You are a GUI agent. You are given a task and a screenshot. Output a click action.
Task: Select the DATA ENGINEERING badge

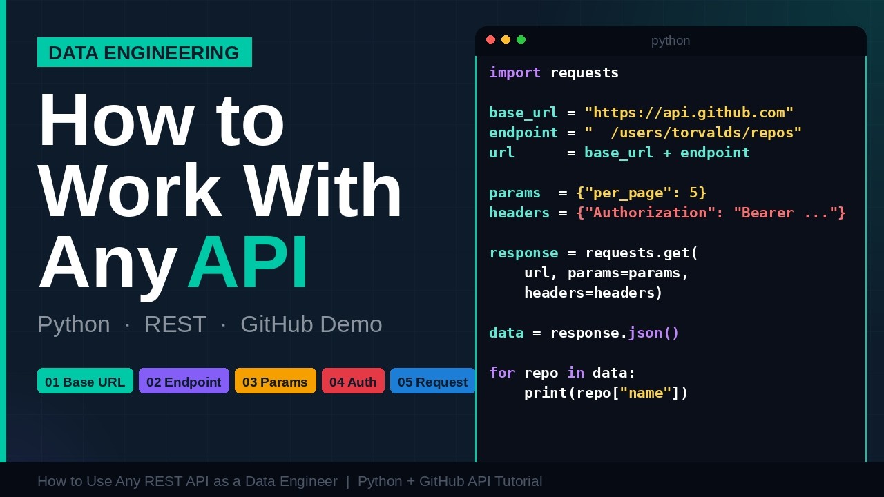click(144, 52)
